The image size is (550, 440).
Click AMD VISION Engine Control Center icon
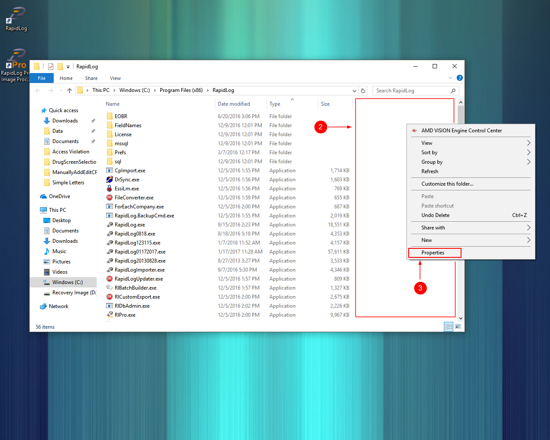tap(414, 131)
